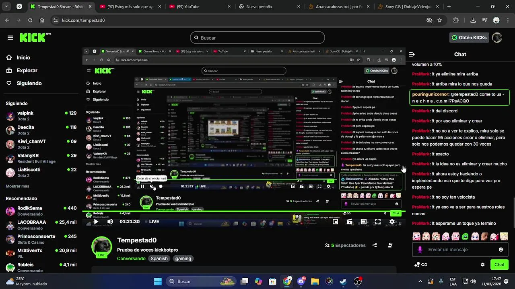515x289 pixels.
Task: Insert the first pink-hair emote
Action: pos(416,236)
